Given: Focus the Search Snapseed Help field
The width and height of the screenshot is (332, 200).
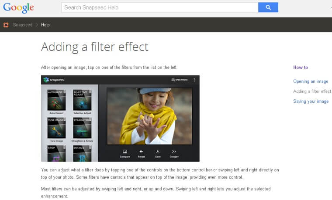Looking at the screenshot, I should coord(159,7).
